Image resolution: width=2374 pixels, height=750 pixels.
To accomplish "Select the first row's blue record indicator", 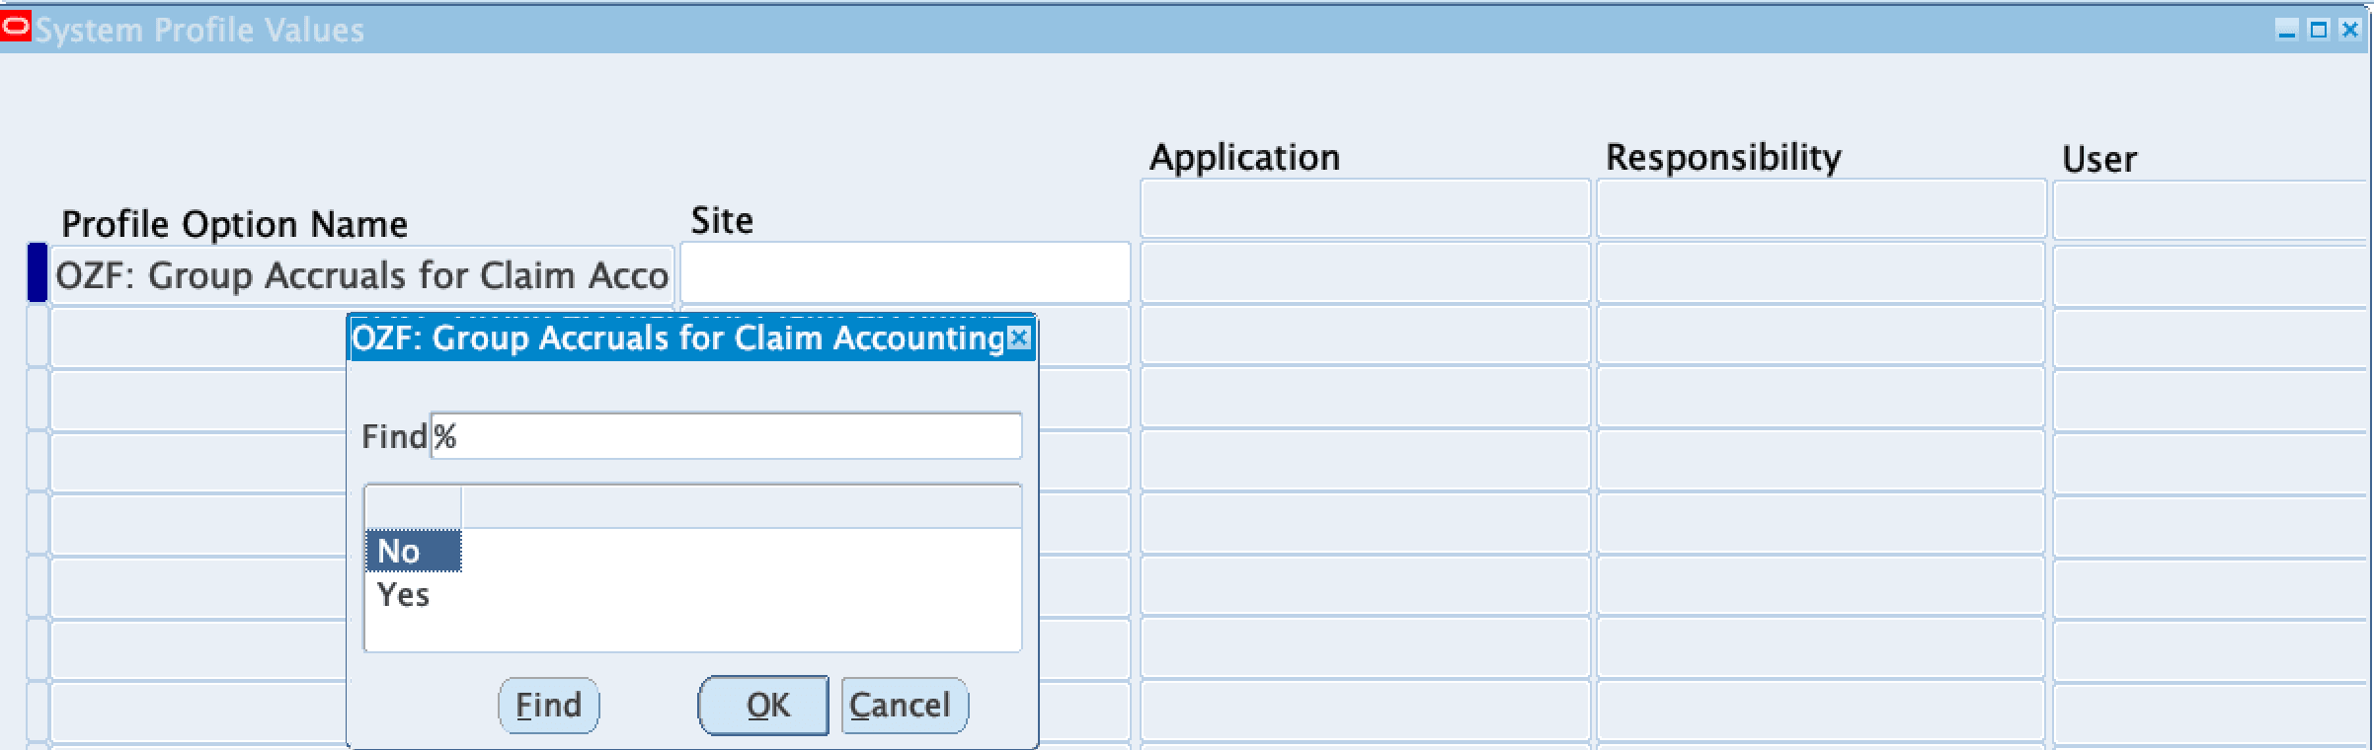I will [37, 272].
